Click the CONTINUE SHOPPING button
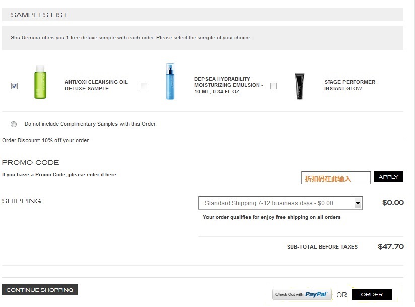415x307 pixels. point(40,290)
